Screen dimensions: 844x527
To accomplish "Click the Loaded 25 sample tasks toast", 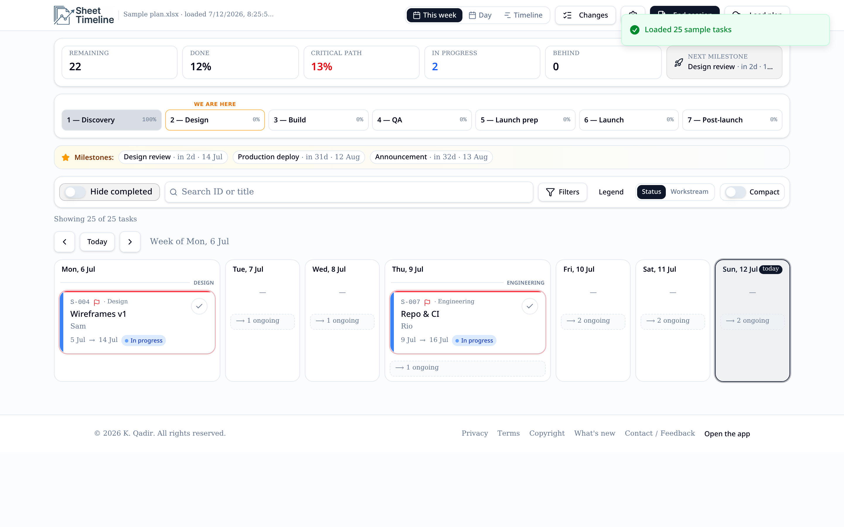I will [x=725, y=30].
